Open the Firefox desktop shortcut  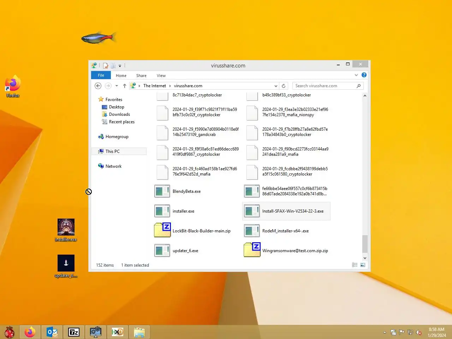(x=13, y=86)
